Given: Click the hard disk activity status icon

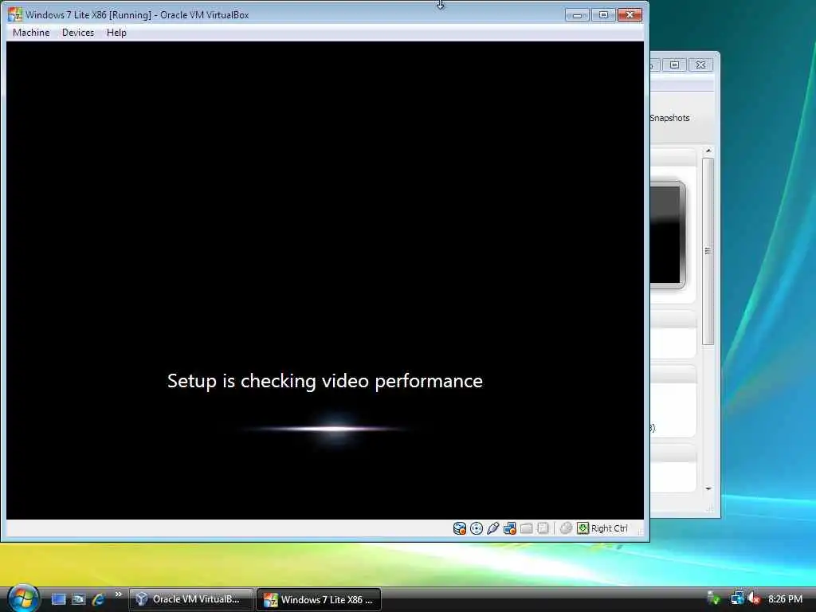Looking at the screenshot, I should coord(460,528).
